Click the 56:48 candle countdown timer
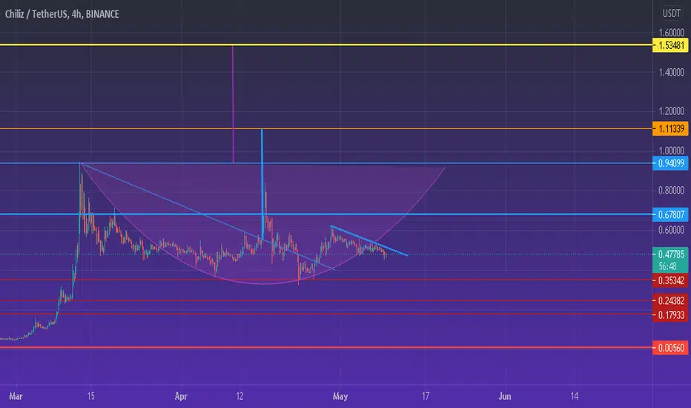Screen dimensions: 691x408 pyautogui.click(x=667, y=266)
